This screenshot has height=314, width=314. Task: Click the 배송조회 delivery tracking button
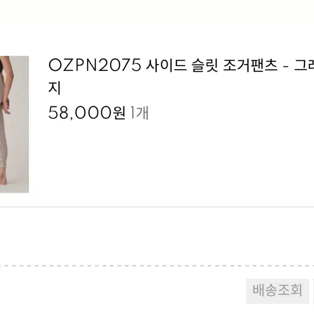click(x=278, y=291)
